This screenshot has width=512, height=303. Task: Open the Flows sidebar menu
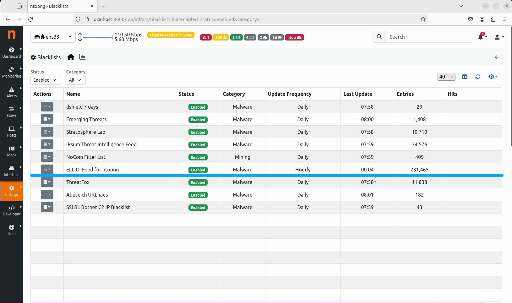[x=12, y=111]
